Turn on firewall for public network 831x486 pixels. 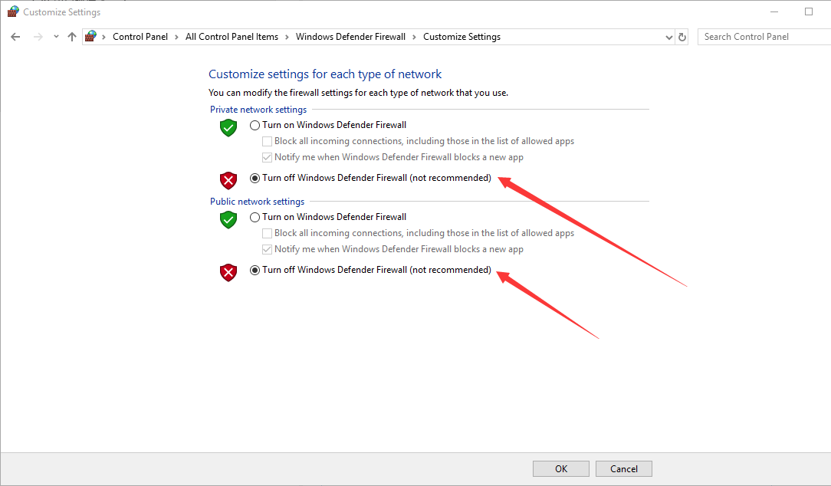pos(255,217)
